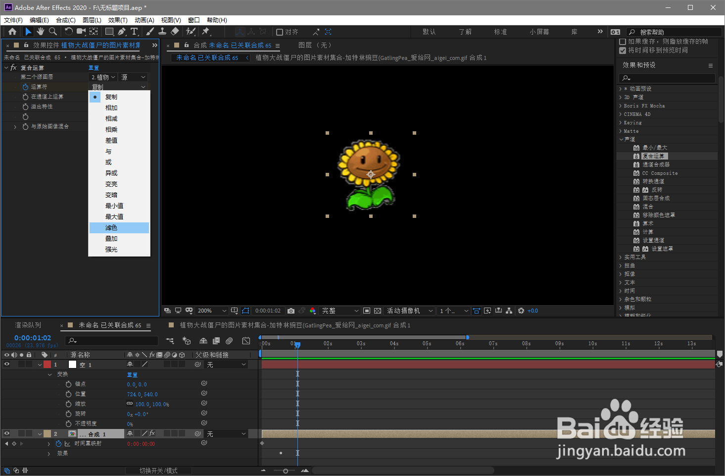
Task: Open the 200% magnification dropdown
Action: click(212, 311)
